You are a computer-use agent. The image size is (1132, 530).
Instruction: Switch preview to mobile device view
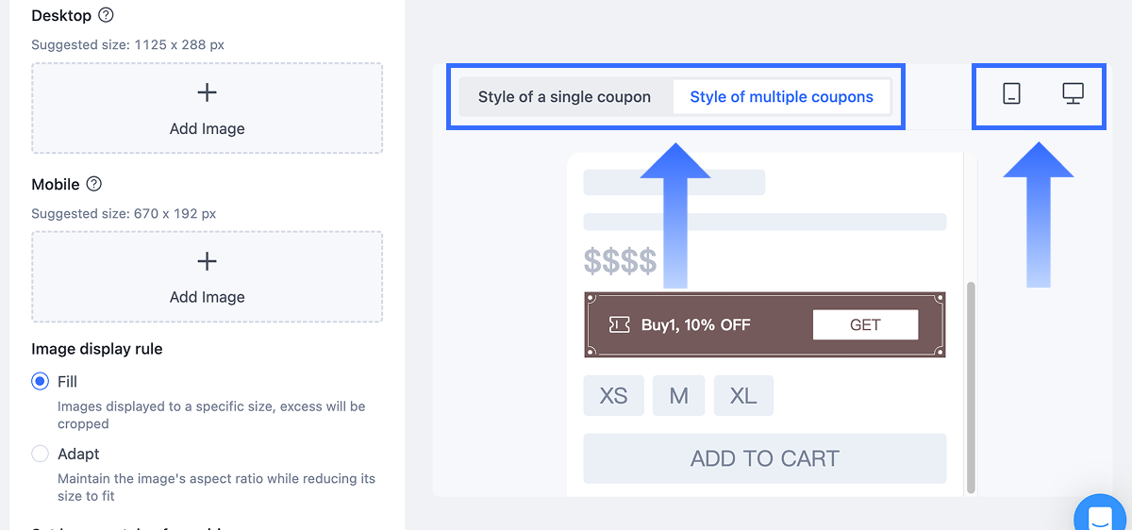(1011, 93)
